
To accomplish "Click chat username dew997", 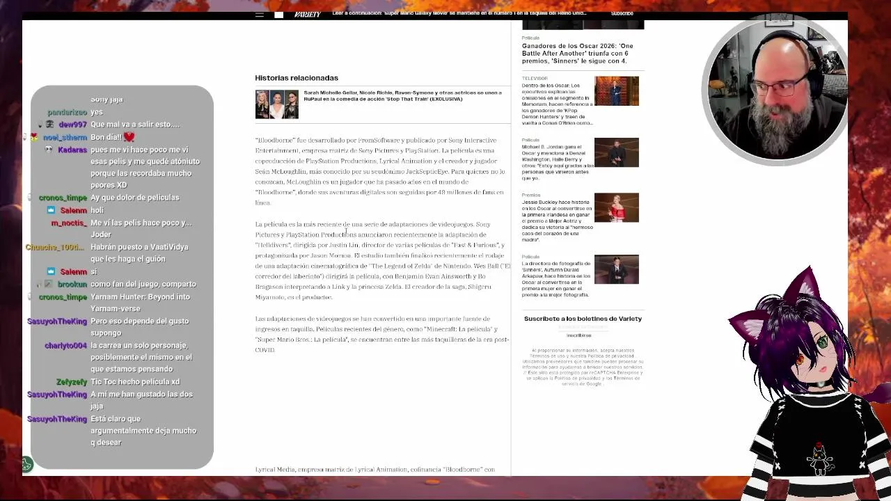I will tap(72, 125).
